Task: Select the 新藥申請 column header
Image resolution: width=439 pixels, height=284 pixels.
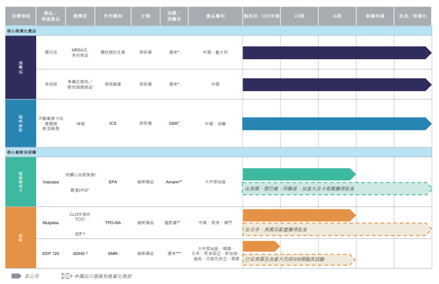Action: click(x=374, y=16)
